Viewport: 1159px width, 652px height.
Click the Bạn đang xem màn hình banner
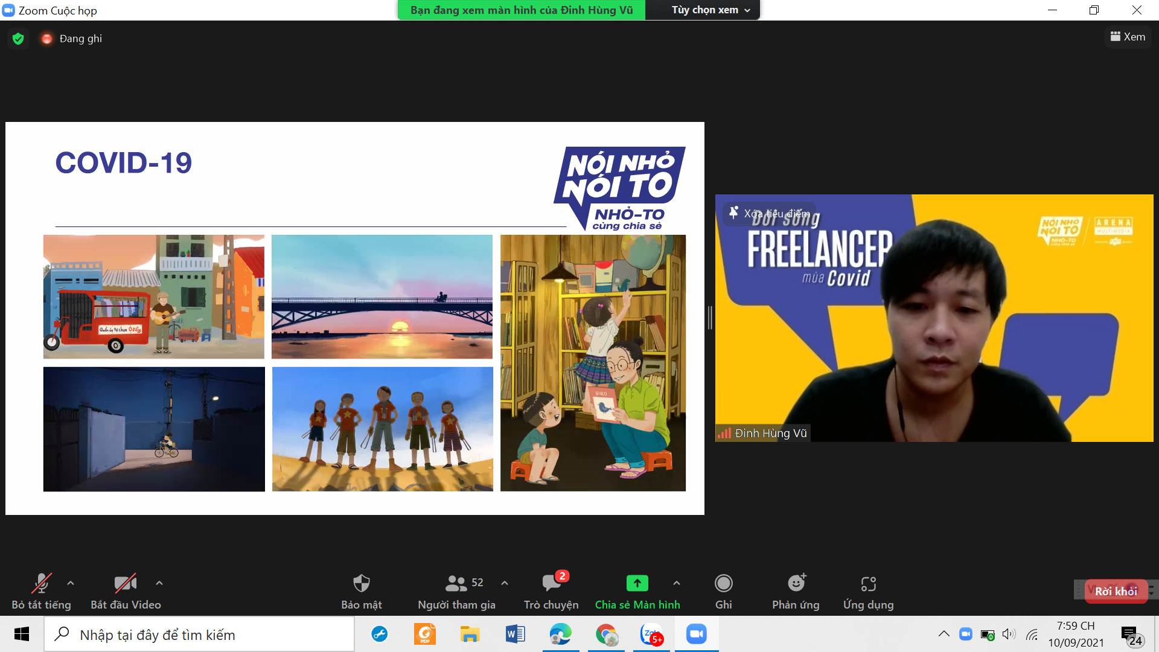point(522,10)
